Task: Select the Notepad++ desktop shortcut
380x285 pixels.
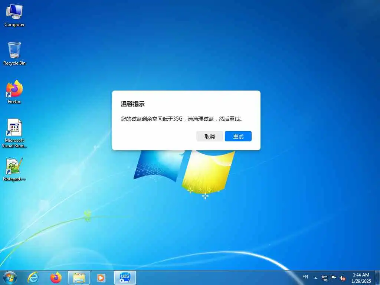Action: pyautogui.click(x=14, y=170)
